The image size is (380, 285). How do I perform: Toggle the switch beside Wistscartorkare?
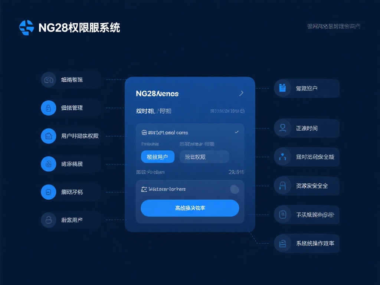pos(235,189)
